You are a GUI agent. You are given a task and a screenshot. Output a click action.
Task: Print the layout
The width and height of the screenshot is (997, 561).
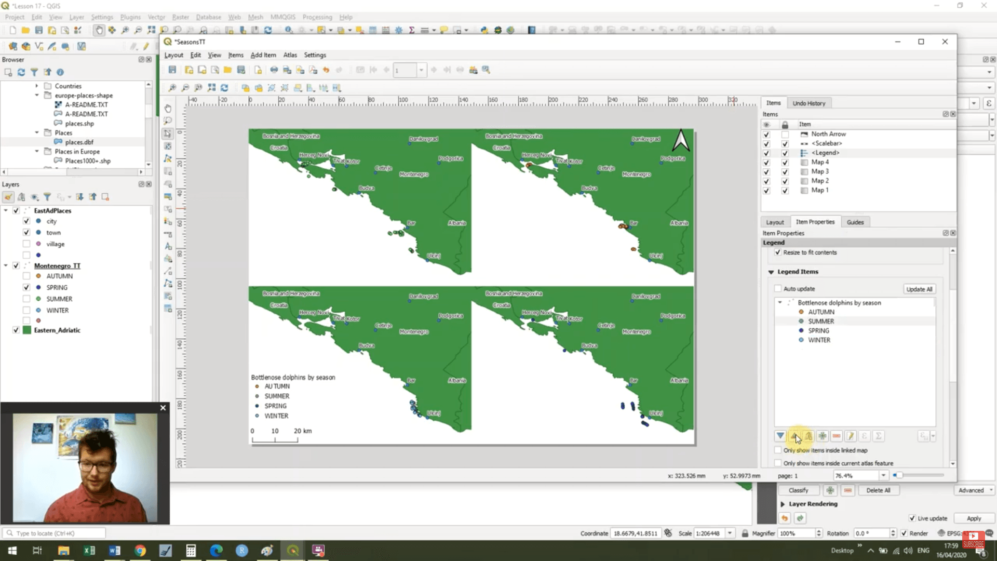click(274, 70)
